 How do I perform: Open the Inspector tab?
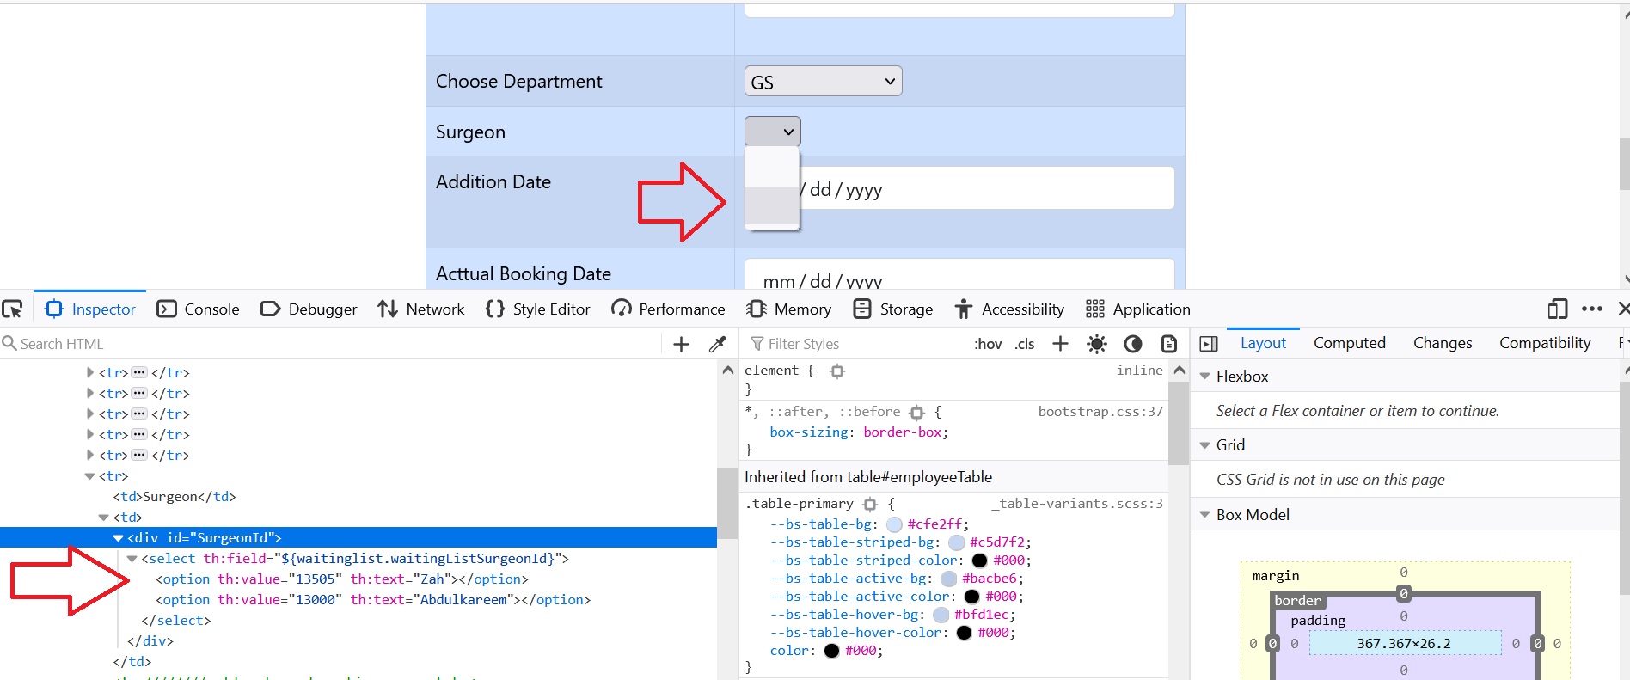click(x=90, y=309)
